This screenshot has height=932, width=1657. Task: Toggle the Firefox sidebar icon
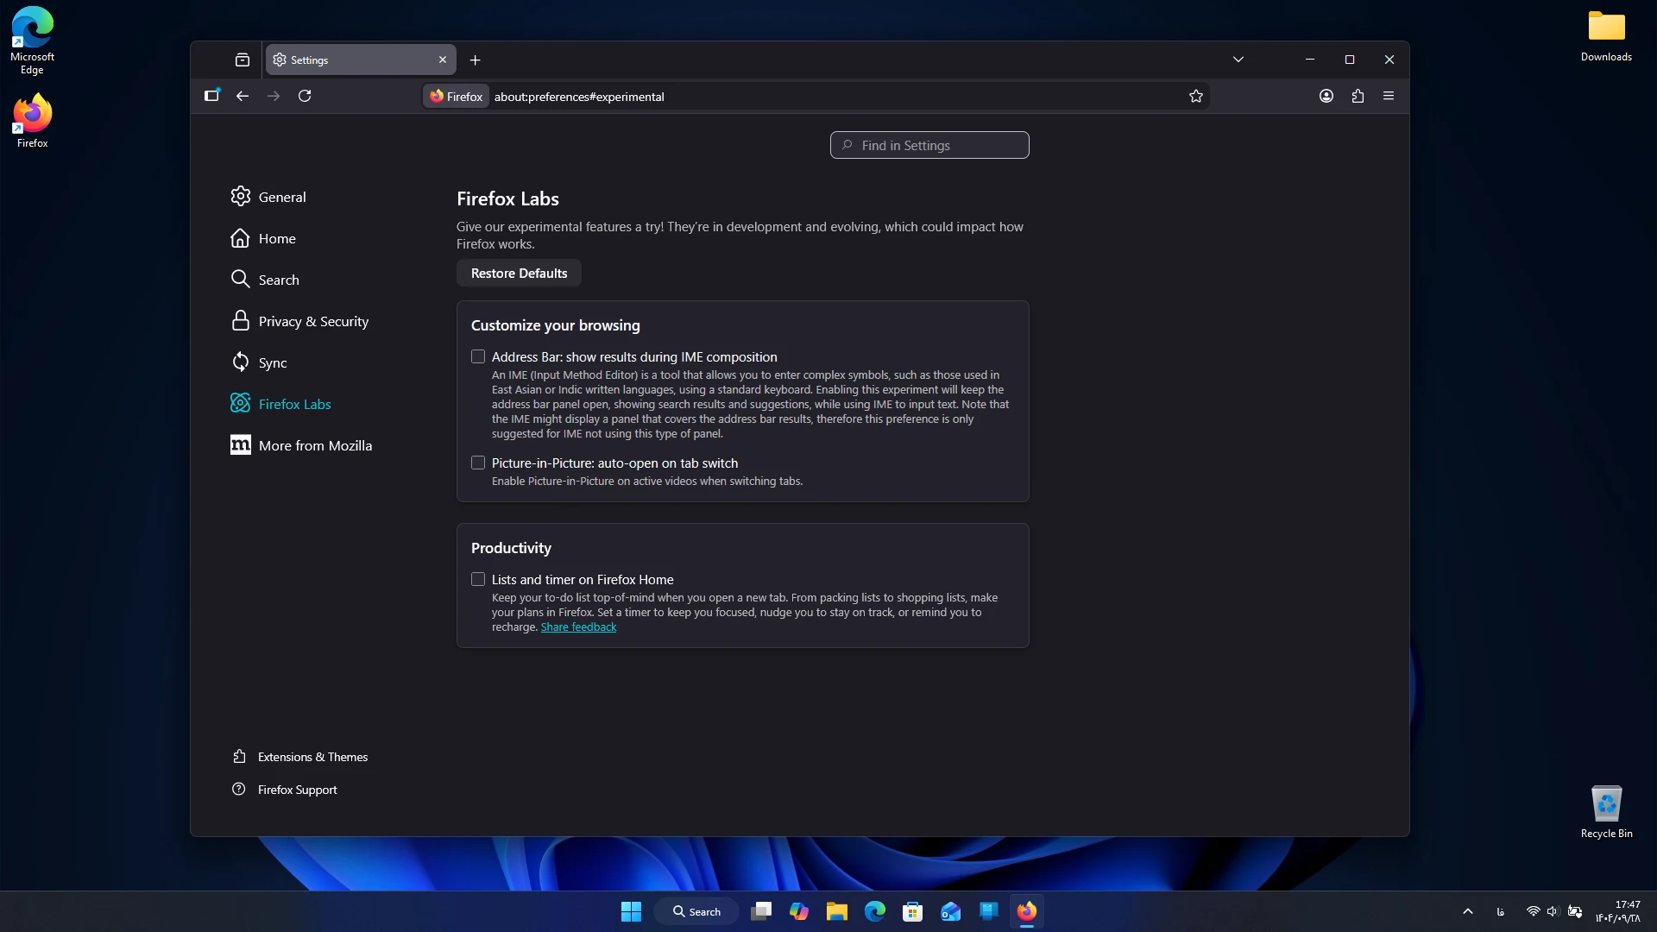pos(211,96)
